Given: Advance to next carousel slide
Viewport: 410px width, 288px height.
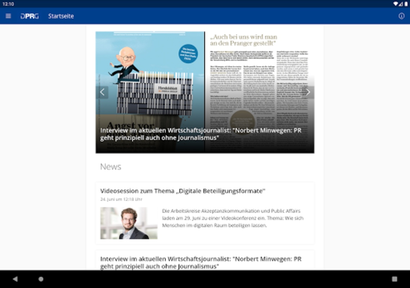Looking at the screenshot, I should (x=308, y=92).
